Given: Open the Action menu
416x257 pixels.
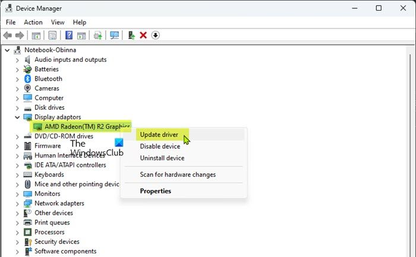Looking at the screenshot, I should point(33,22).
